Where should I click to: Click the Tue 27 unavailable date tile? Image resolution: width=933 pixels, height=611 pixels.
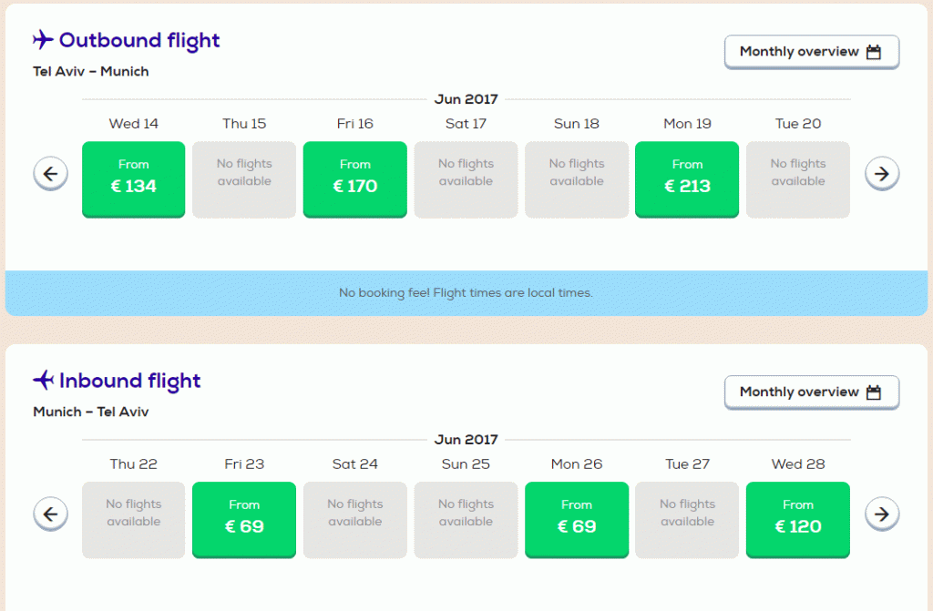pos(687,520)
